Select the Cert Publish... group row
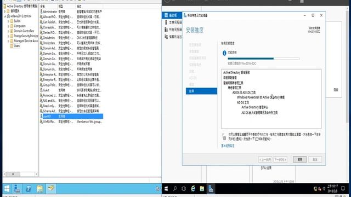Viewport: 351px width, 197px height. coord(71,22)
